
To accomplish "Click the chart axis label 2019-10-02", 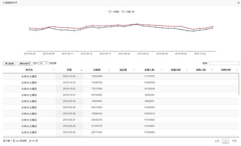I will [x=200, y=54].
